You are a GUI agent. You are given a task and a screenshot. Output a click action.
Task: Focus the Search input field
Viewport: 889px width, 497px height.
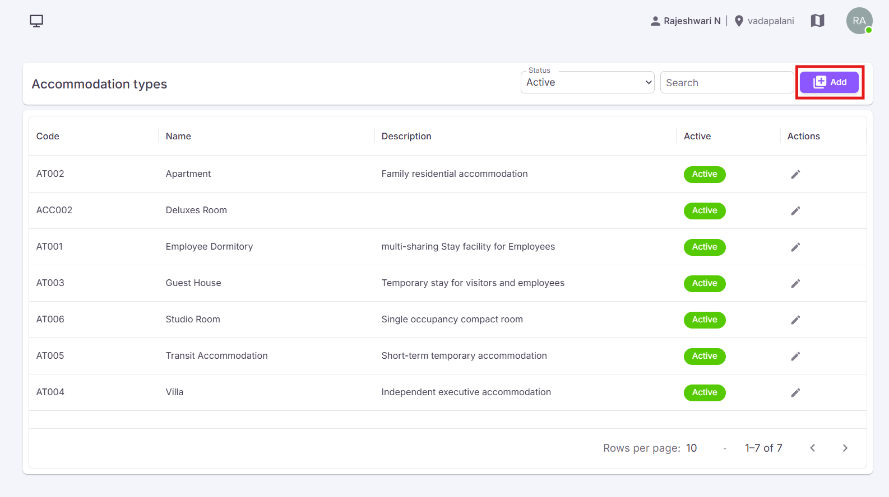pyautogui.click(x=726, y=82)
